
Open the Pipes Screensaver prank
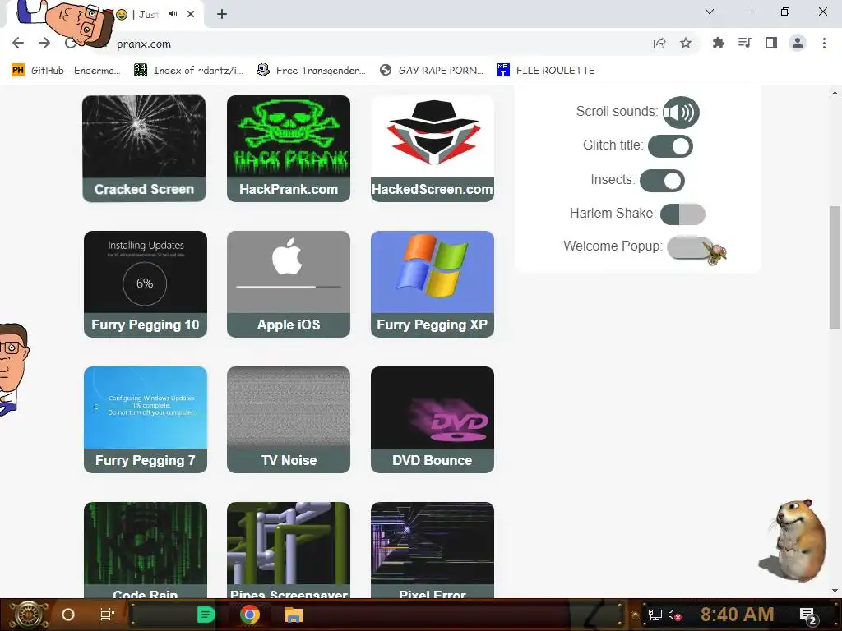pyautogui.click(x=289, y=550)
